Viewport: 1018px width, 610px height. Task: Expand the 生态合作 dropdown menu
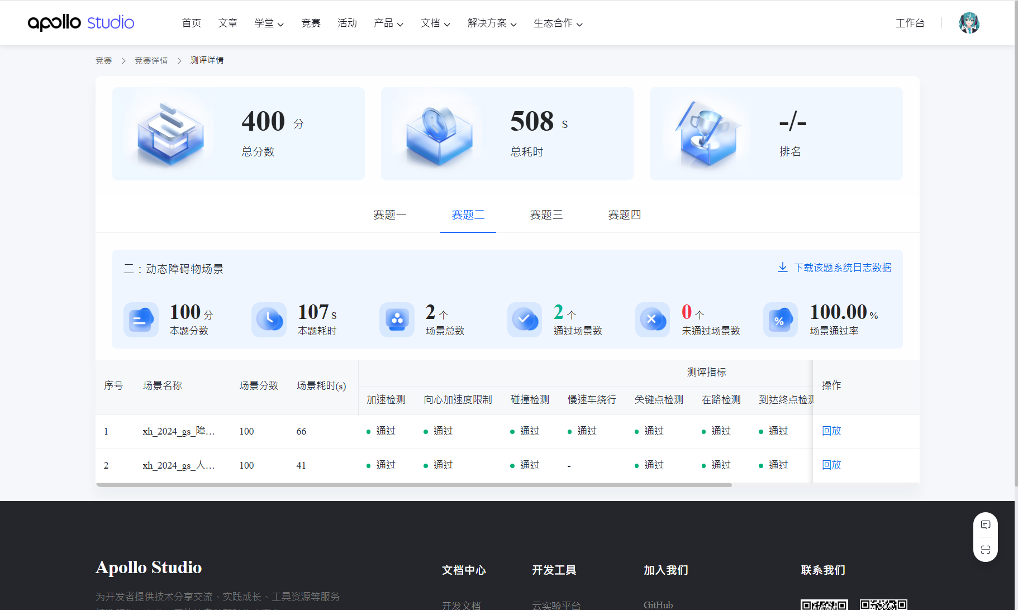(558, 23)
